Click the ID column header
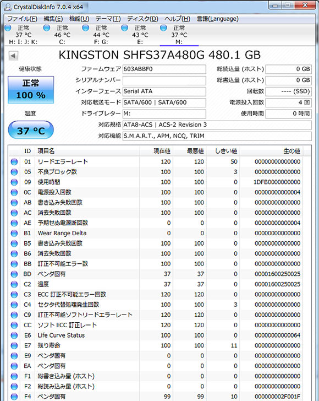Viewport: 319px width, 401px height. pos(28,151)
